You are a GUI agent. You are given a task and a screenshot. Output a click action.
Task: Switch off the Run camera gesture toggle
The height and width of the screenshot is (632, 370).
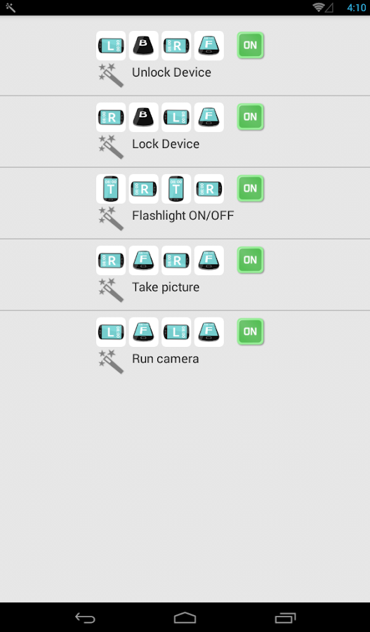(x=250, y=331)
